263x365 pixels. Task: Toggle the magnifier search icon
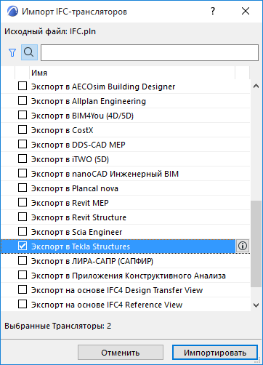[x=29, y=52]
